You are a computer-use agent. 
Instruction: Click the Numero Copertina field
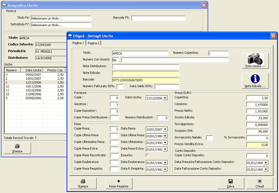click(x=218, y=53)
